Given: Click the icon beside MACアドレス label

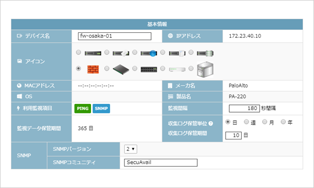Looking at the screenshot, I should pyautogui.click(x=19, y=86).
